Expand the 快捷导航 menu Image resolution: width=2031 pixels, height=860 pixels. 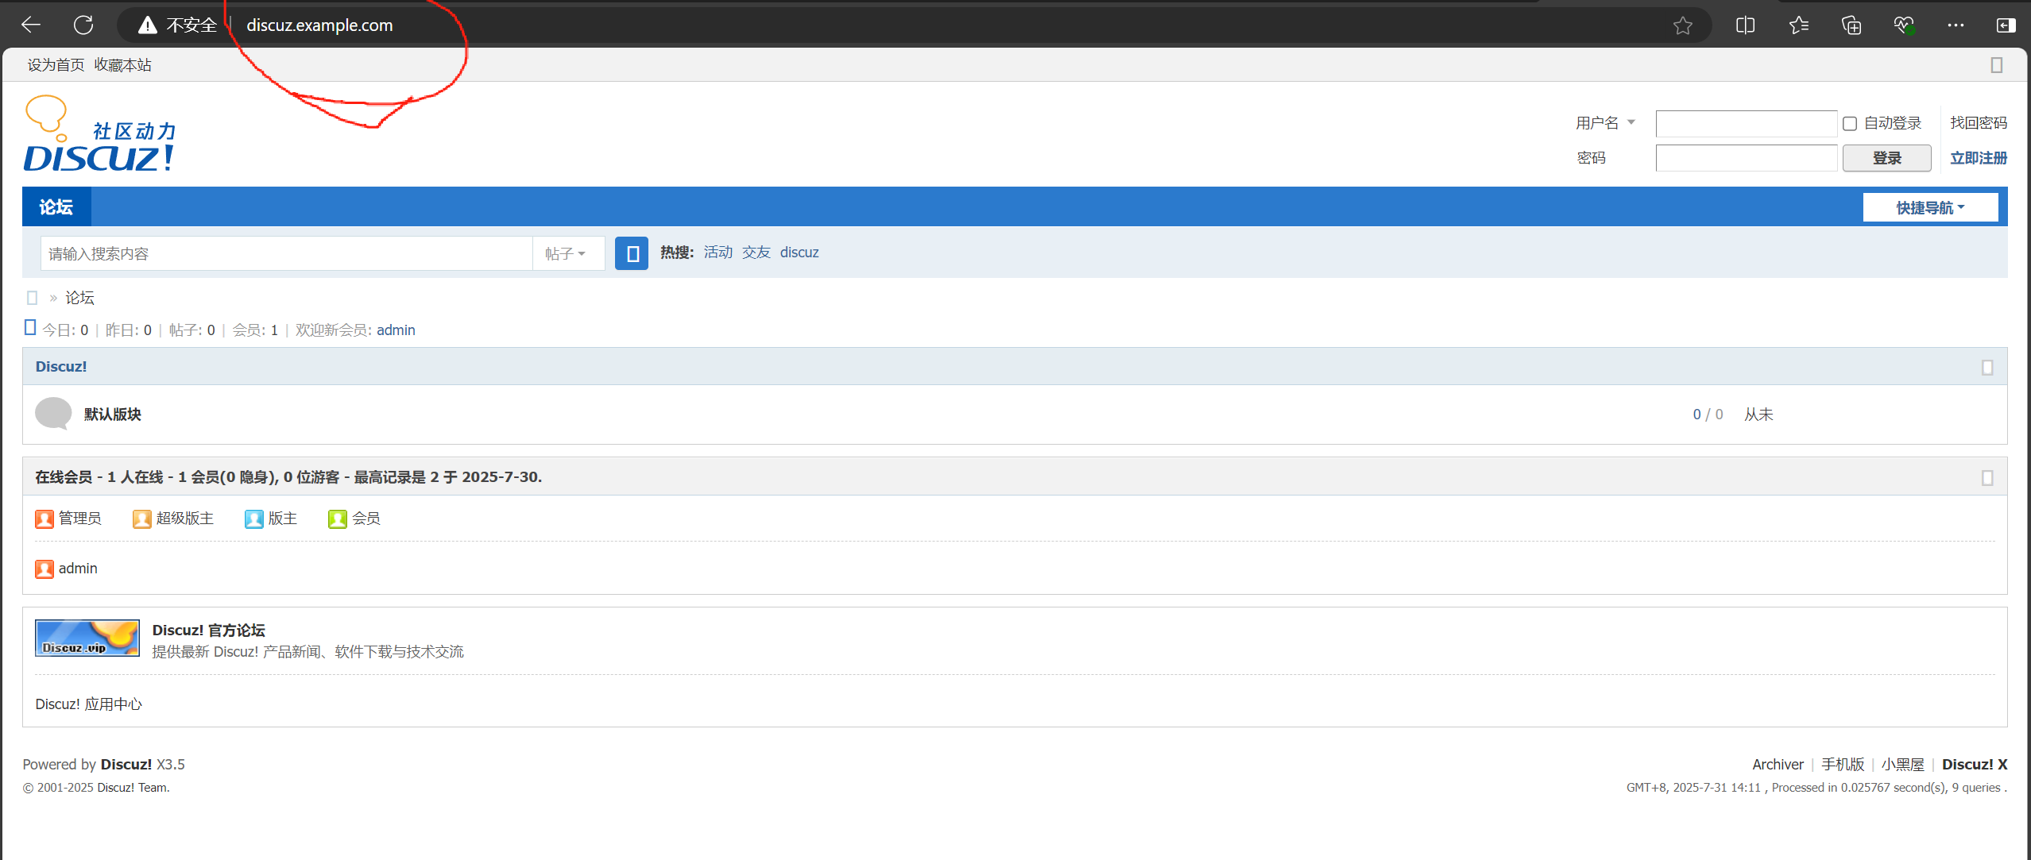tap(1930, 208)
